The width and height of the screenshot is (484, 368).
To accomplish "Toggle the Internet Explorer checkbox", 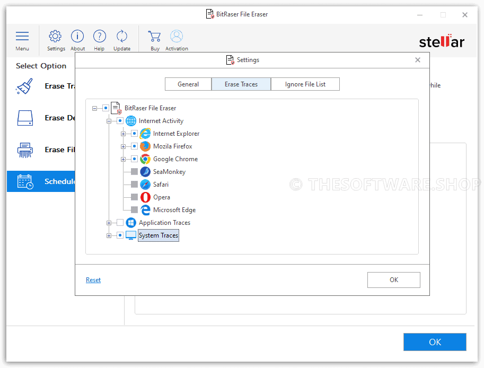I will 134,134.
